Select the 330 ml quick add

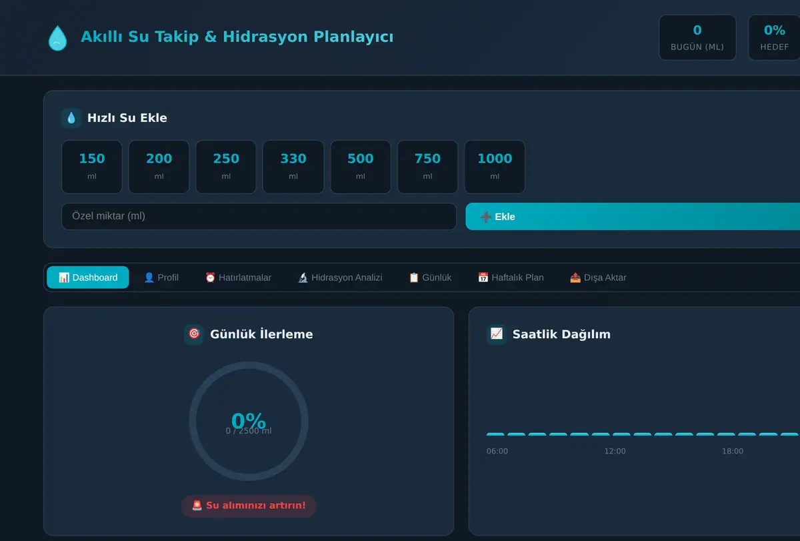[293, 167]
